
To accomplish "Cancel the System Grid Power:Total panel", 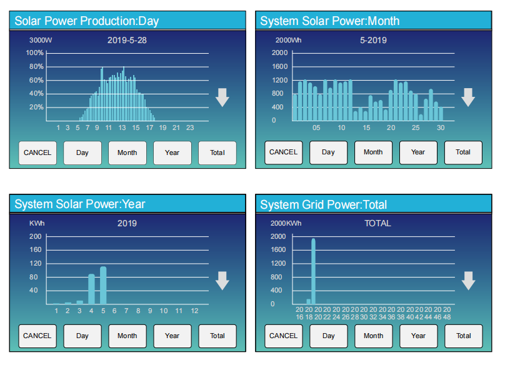I will (x=283, y=336).
